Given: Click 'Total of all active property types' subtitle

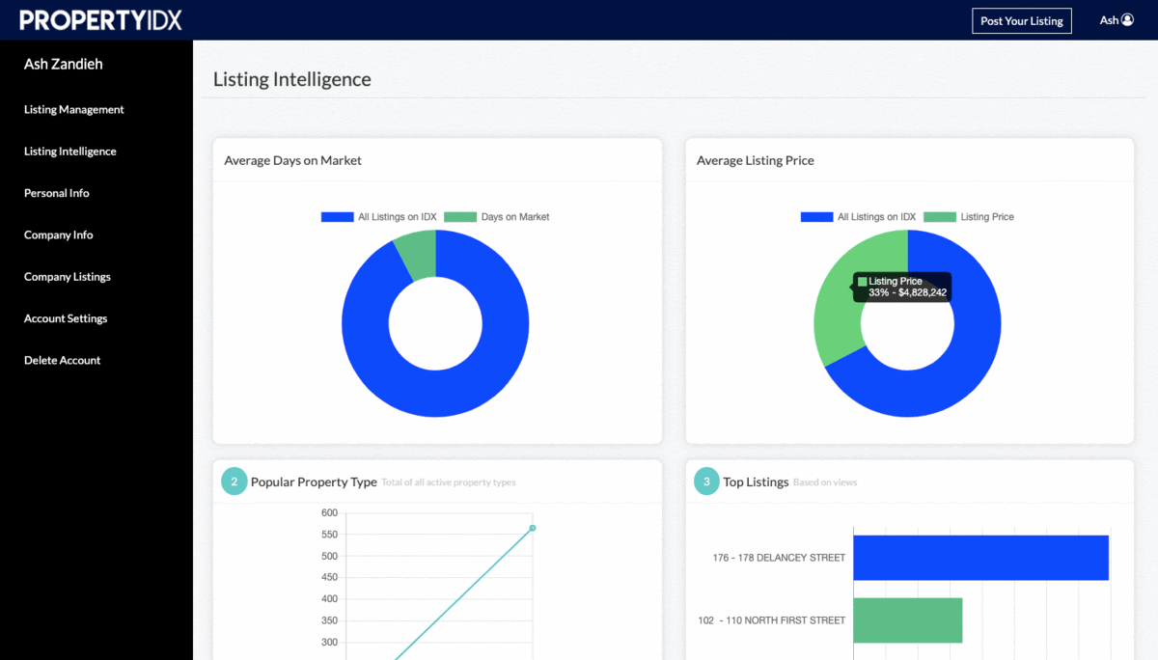Looking at the screenshot, I should tap(449, 482).
